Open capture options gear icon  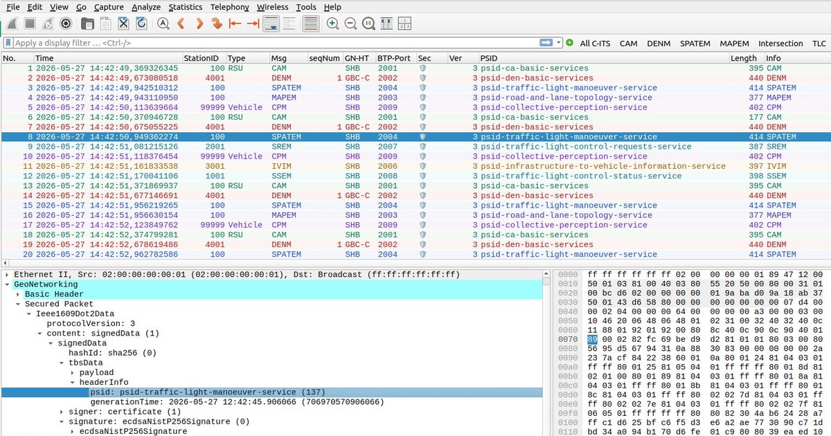click(66, 24)
